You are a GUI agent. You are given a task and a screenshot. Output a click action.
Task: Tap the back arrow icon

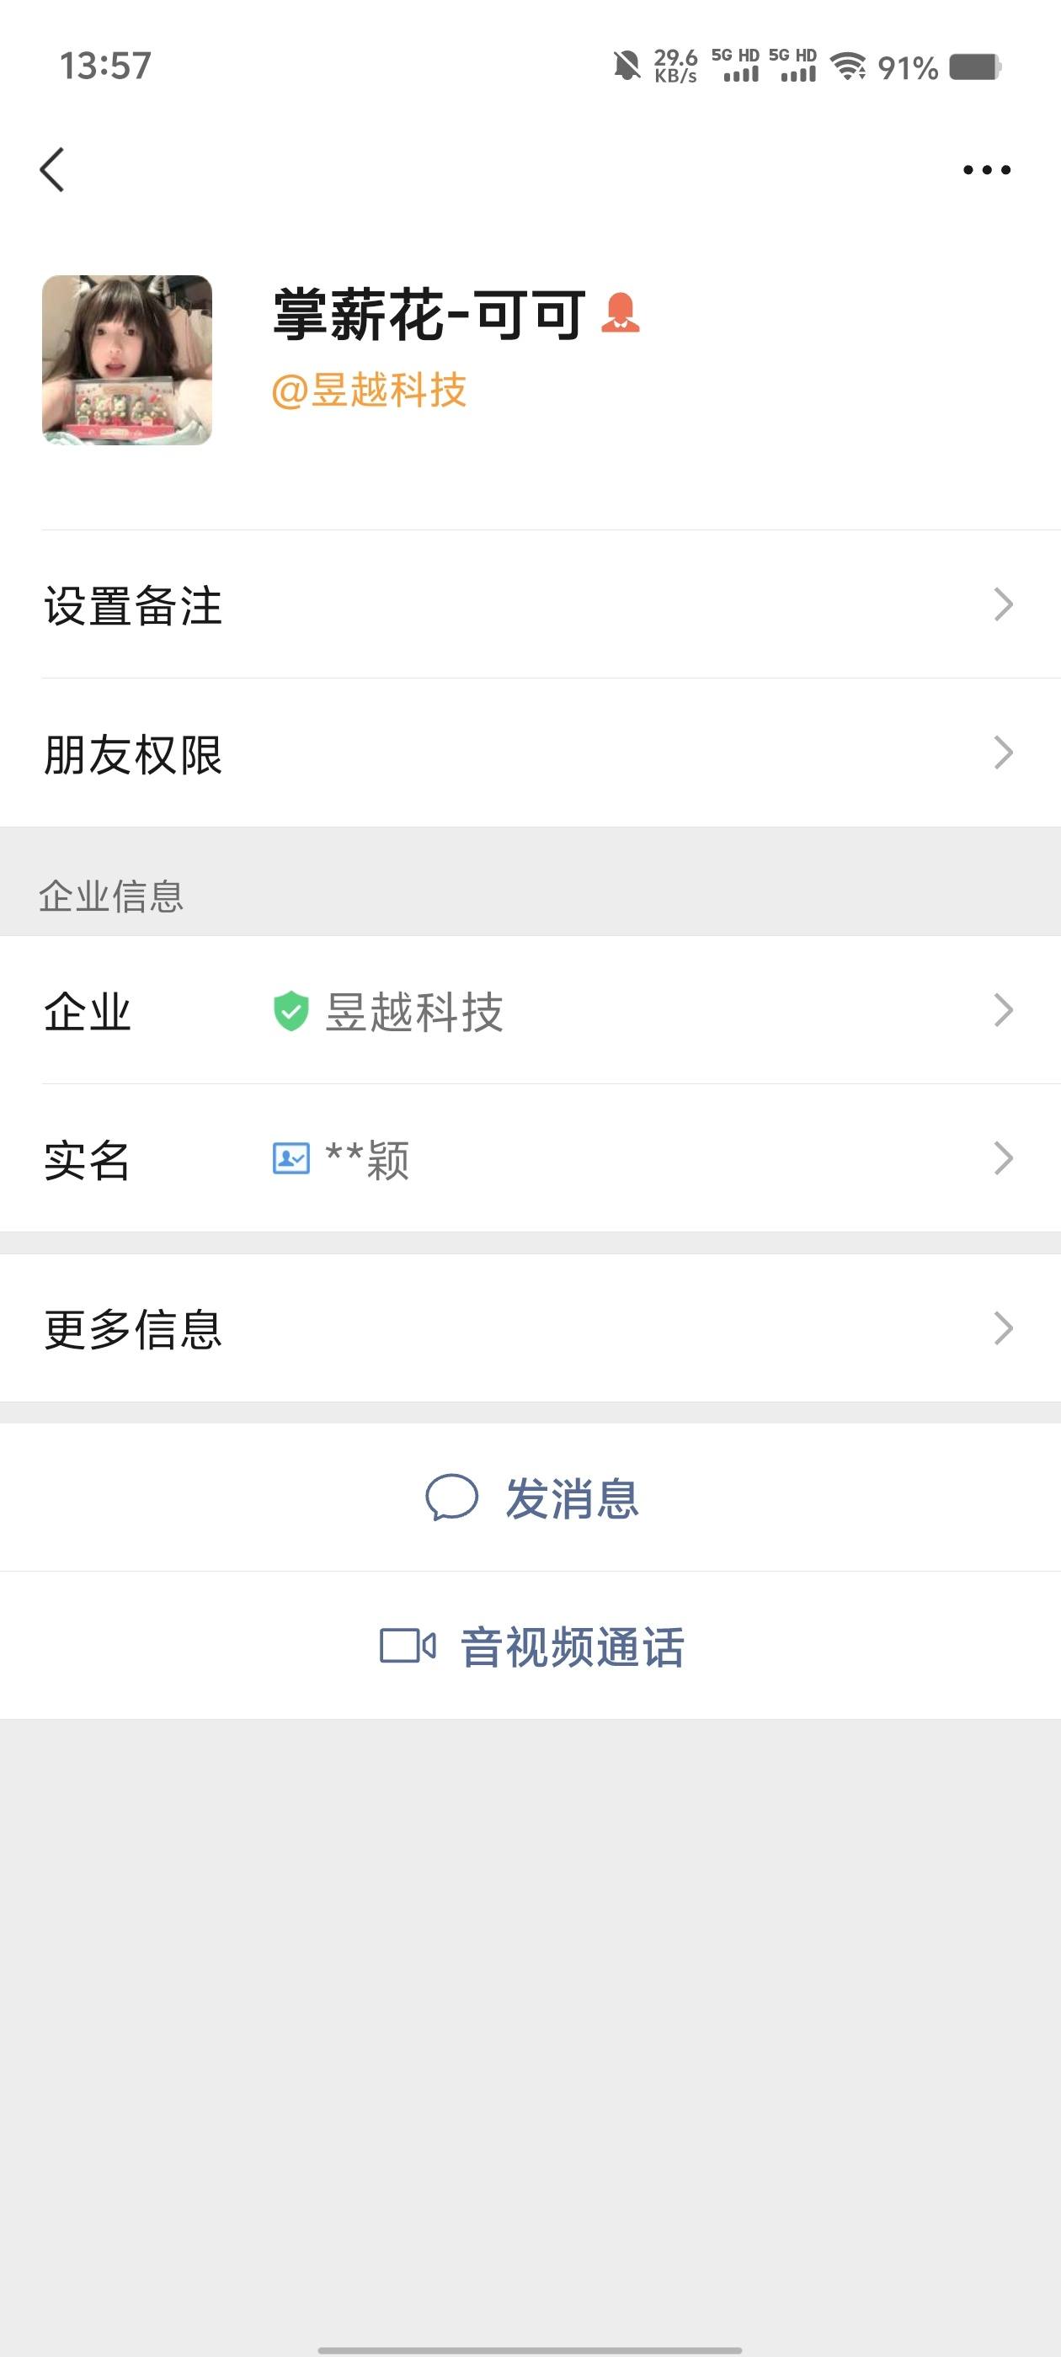[x=52, y=169]
